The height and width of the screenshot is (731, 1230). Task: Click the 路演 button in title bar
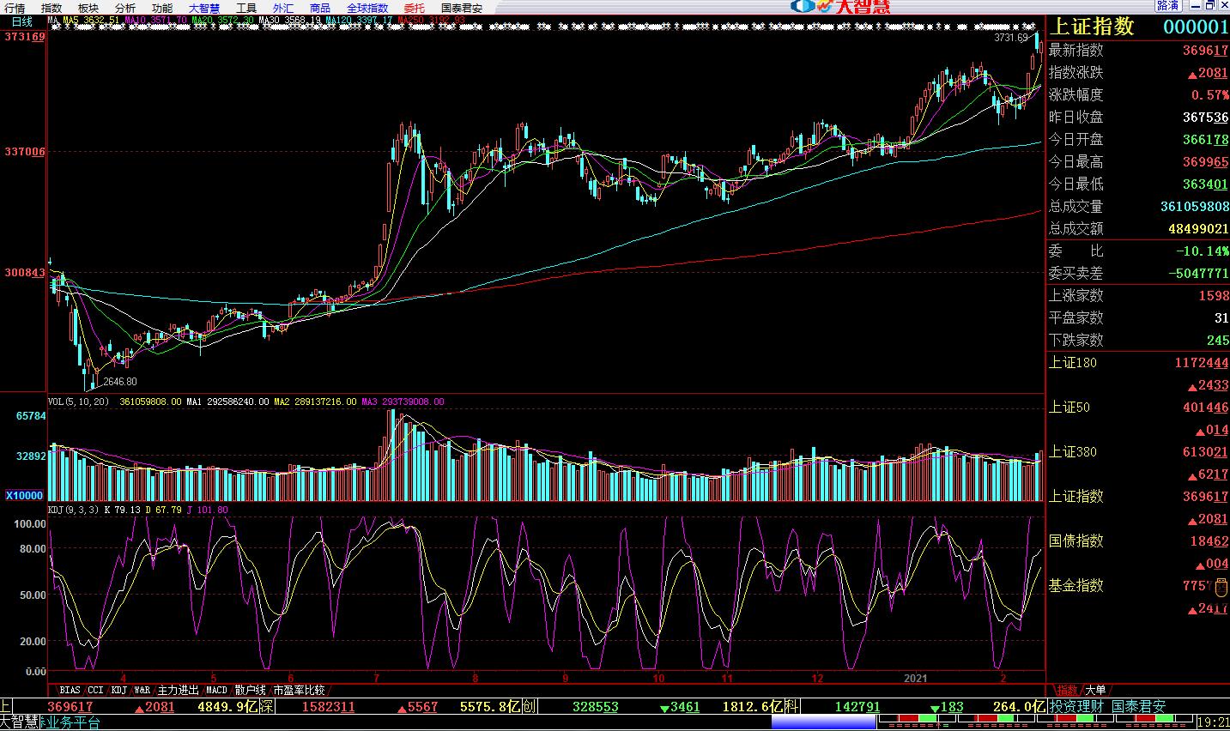coord(1167,5)
